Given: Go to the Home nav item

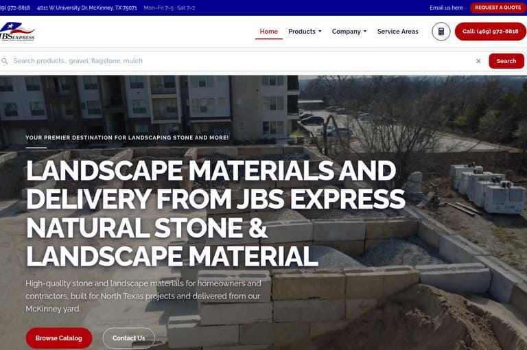Looking at the screenshot, I should (x=268, y=32).
